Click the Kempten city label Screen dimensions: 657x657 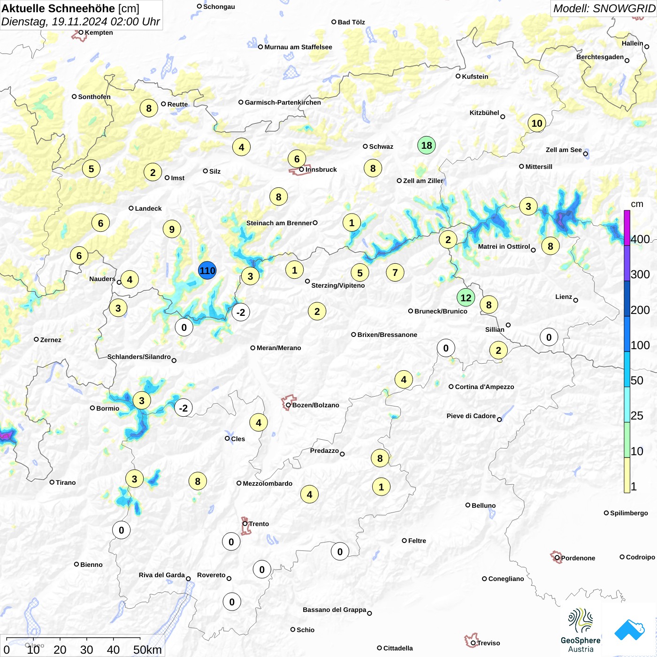(99, 32)
